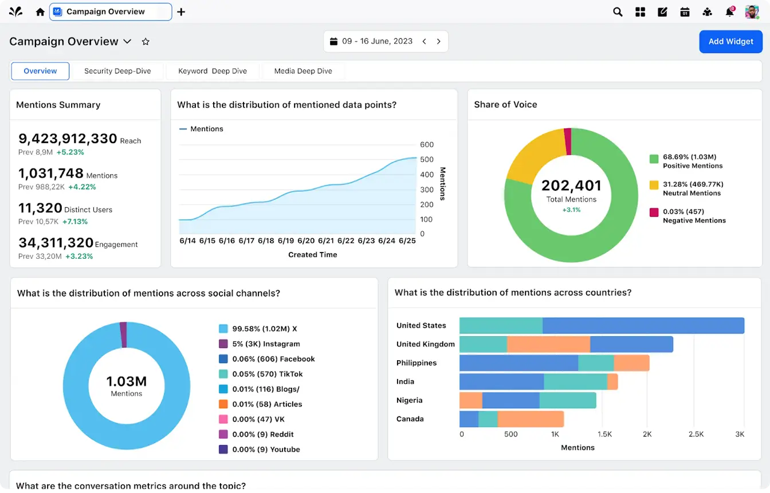The image size is (770, 493).
Task: Click the team sharing icon
Action: 707,11
